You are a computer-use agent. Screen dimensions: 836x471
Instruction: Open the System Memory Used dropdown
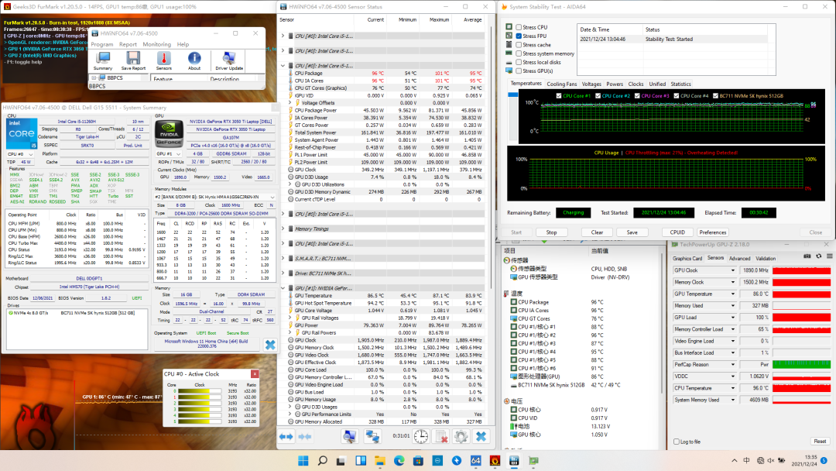pos(732,400)
